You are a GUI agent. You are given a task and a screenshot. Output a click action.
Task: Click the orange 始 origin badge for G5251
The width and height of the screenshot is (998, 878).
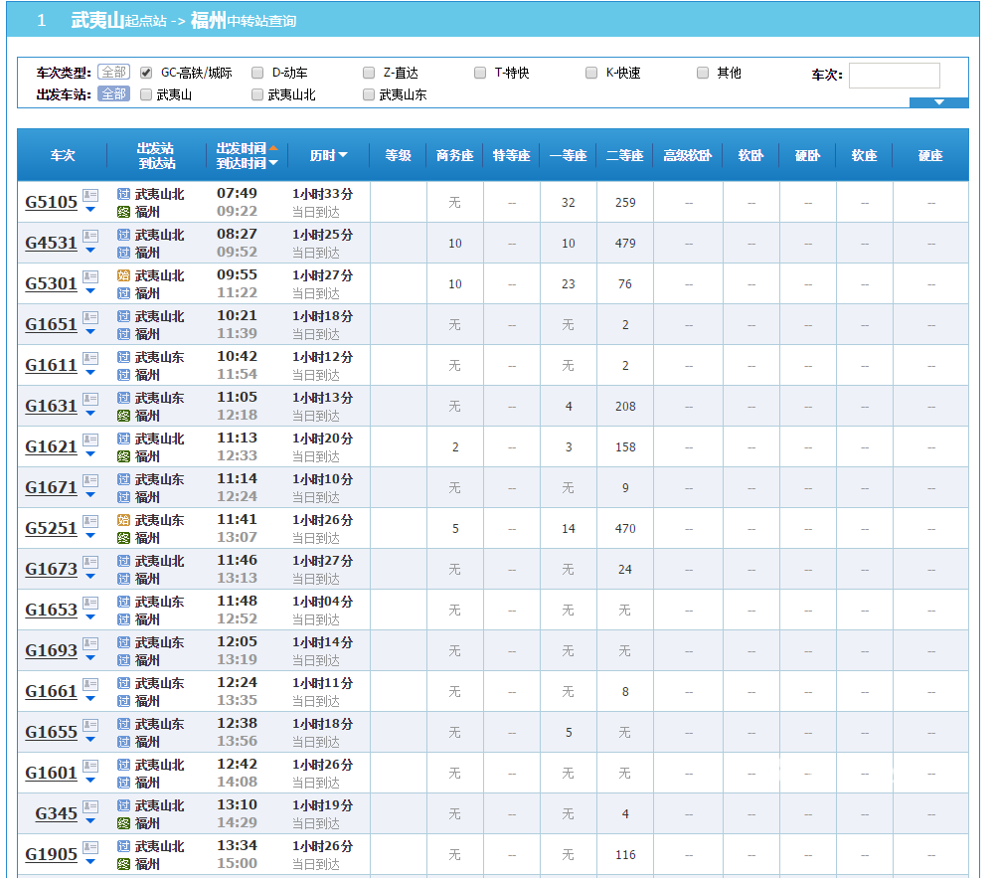click(x=124, y=520)
